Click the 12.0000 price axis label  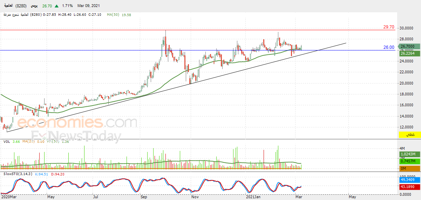point(407,127)
